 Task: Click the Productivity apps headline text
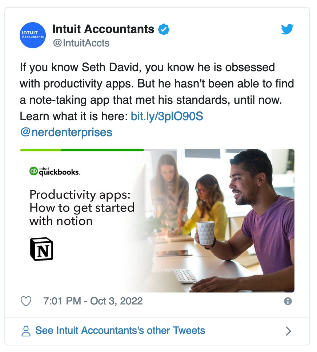point(82,208)
